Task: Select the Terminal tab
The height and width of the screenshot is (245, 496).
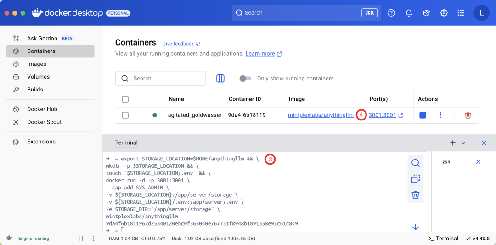Action: [x=127, y=143]
